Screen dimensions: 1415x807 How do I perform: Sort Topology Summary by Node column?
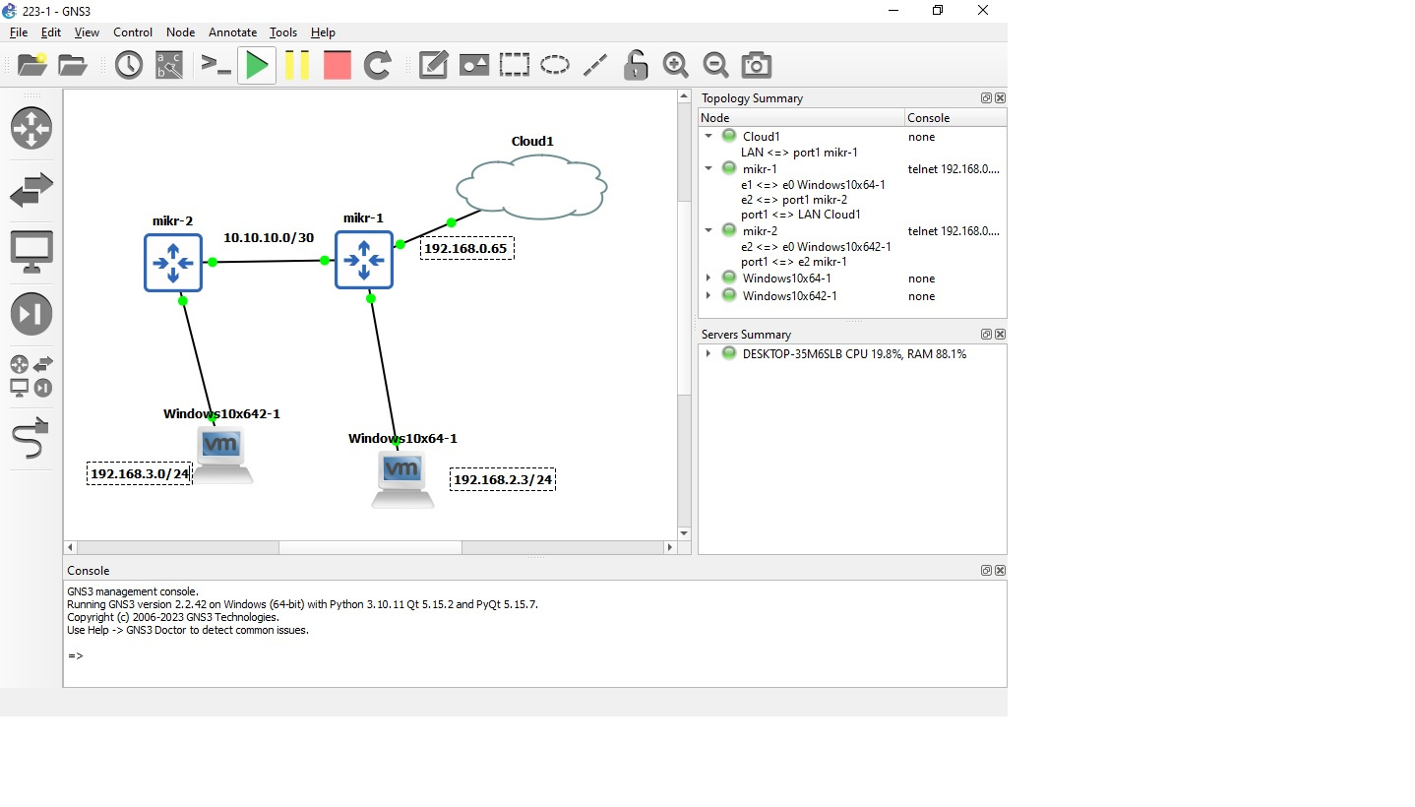[x=801, y=118]
